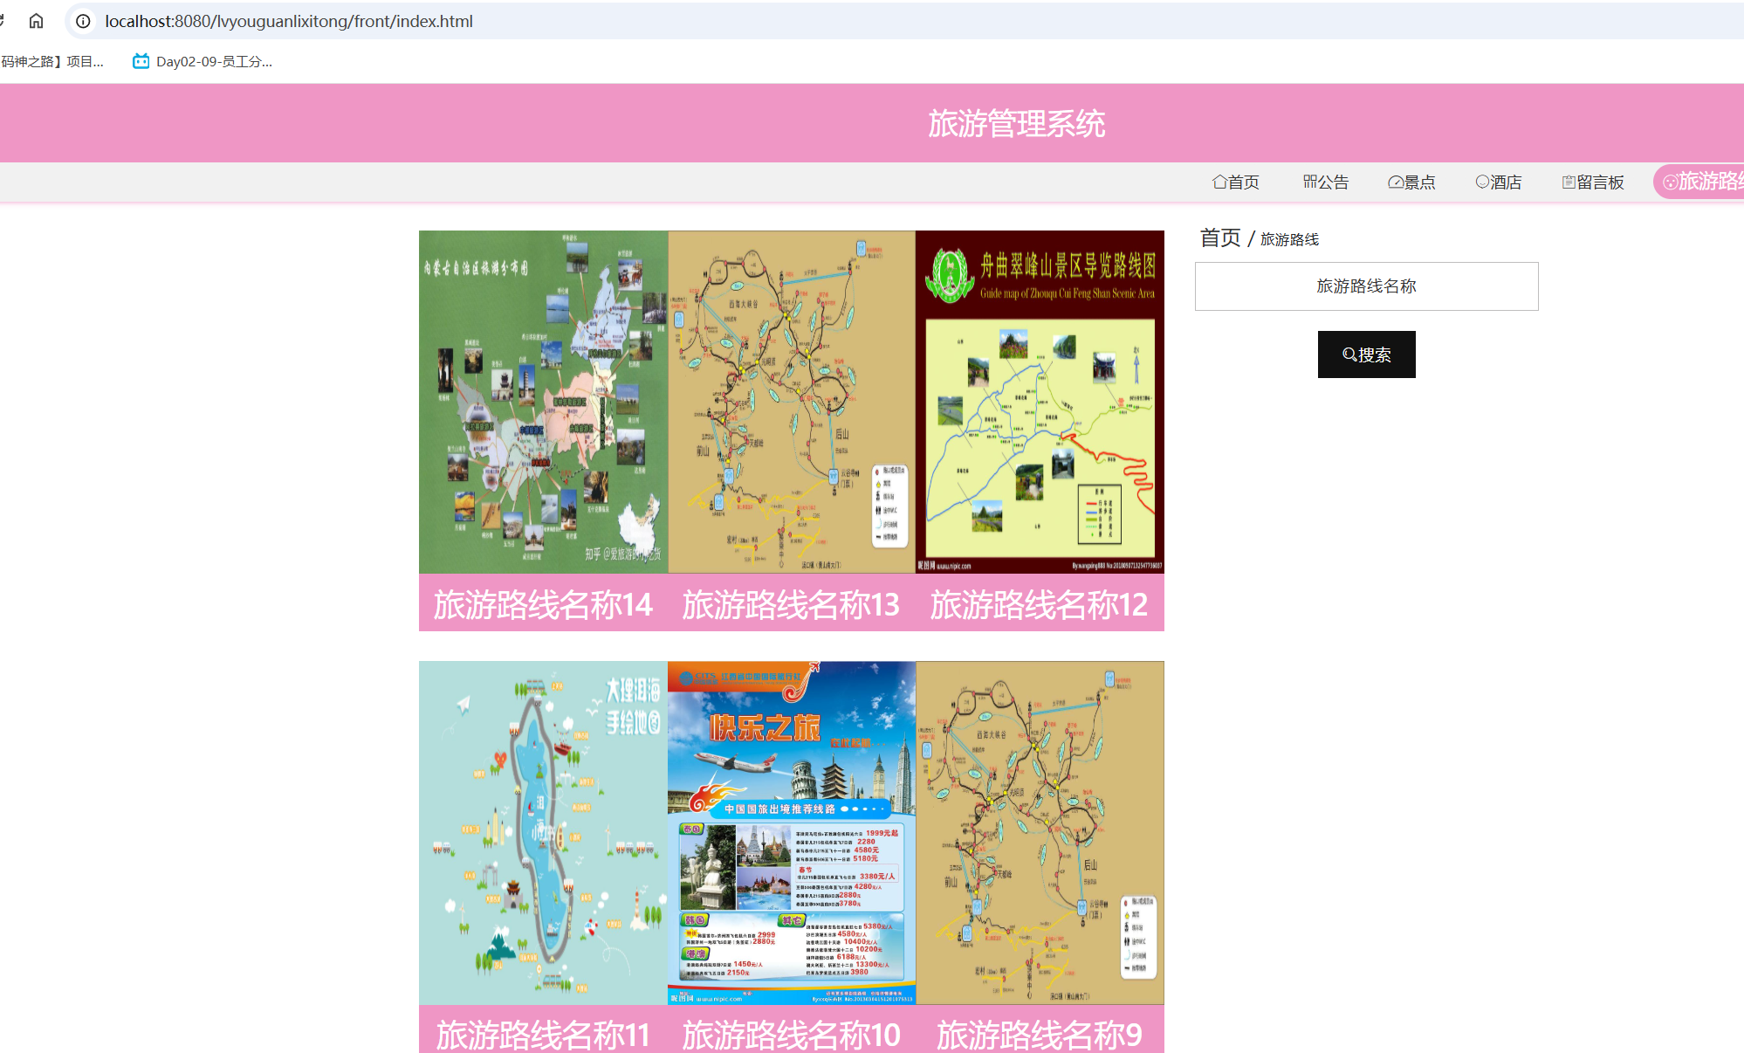
Task: Go to the 酒店 nav item
Action: point(1499,182)
